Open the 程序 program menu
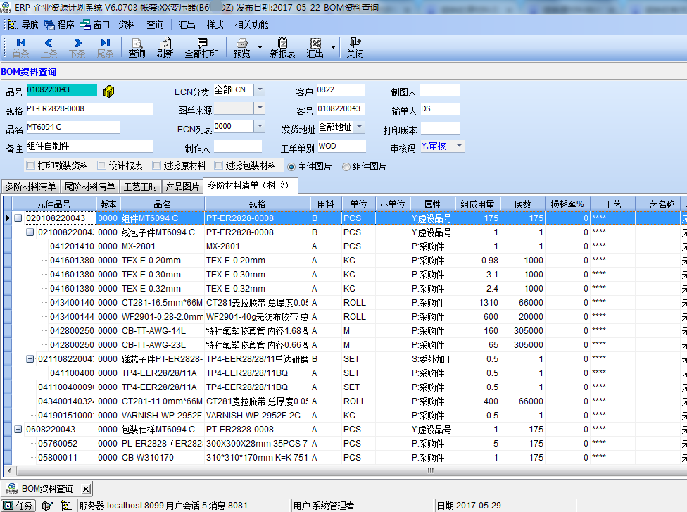Viewport: 687px width, 512px height. click(60, 25)
